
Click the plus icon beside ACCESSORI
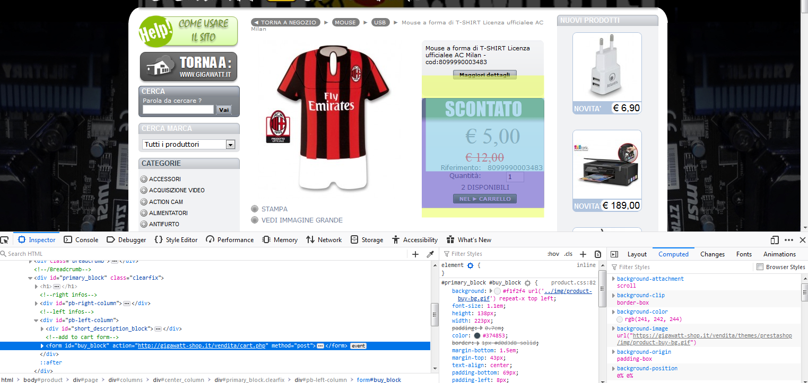[x=144, y=179]
